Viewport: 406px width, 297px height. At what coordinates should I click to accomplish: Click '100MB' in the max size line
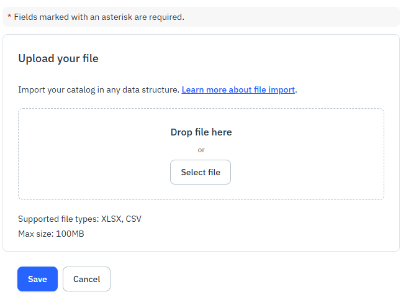(70, 234)
